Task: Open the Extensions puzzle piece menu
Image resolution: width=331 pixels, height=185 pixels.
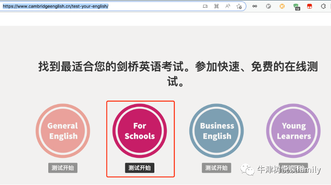Action: click(x=323, y=6)
